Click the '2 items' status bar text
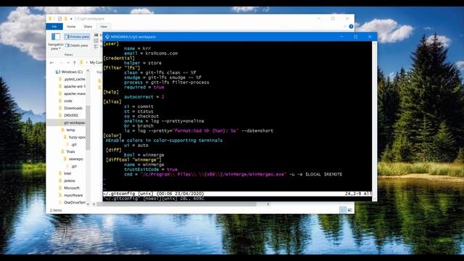This screenshot has height=261, width=464. coord(56,210)
